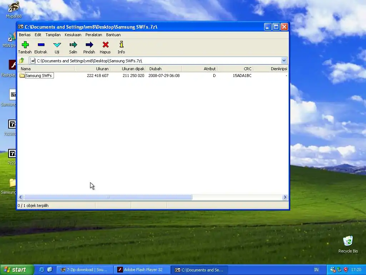Click the horizontal scrollbar right arrow

point(285,197)
